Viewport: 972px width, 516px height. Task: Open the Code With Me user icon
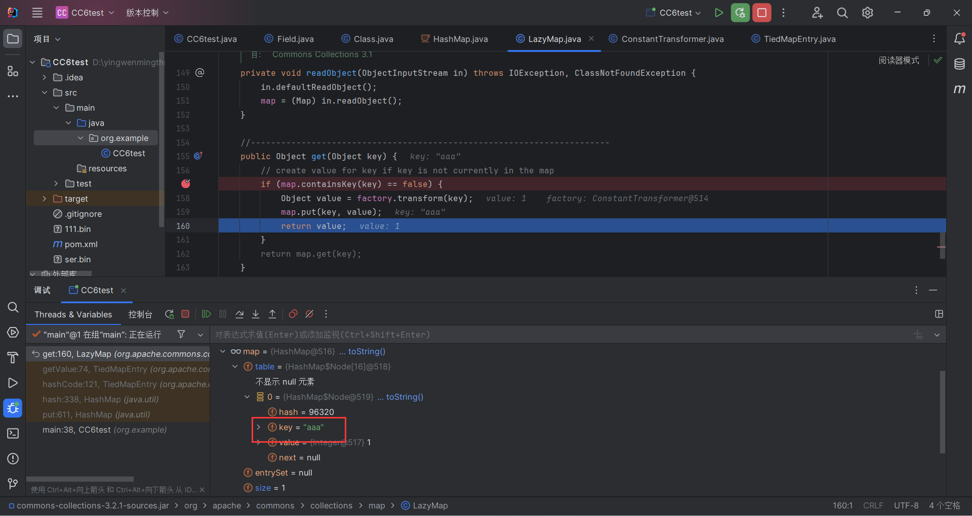pyautogui.click(x=817, y=13)
